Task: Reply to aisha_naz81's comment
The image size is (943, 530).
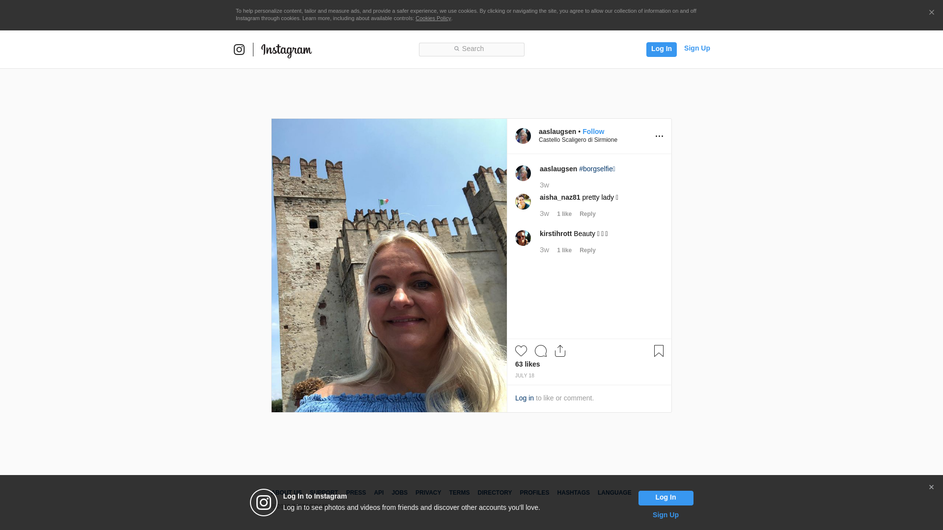Action: click(x=587, y=214)
